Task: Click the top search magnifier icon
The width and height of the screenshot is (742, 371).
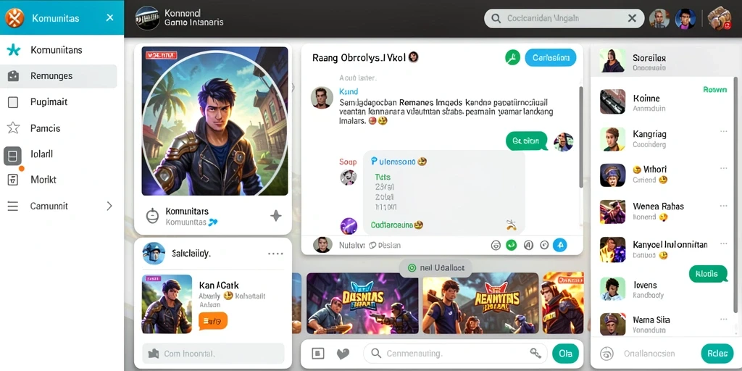Action: point(496,18)
